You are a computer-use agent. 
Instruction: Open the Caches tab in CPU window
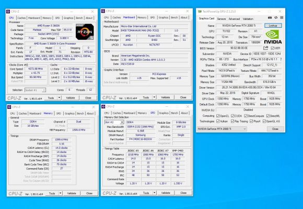click(x=21, y=18)
